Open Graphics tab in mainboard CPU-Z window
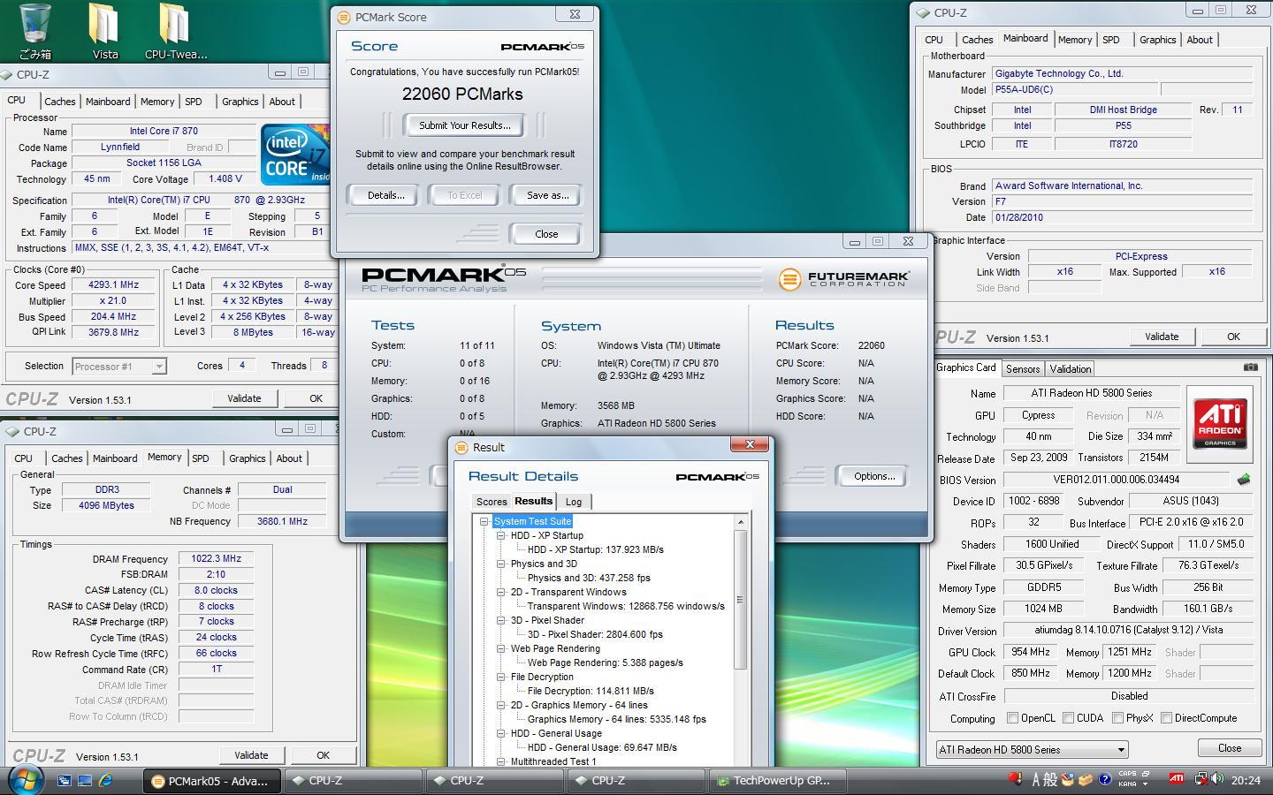 coord(1157,40)
